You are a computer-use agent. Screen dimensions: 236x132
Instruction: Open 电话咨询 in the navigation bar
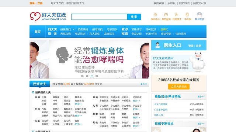pyautogui.click(x=80, y=34)
